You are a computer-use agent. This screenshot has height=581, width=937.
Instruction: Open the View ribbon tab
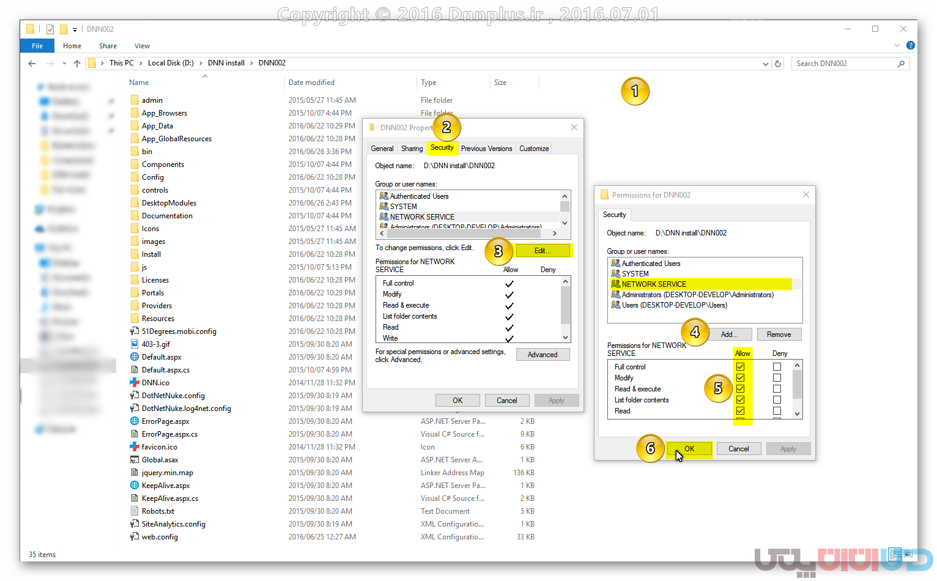tap(142, 46)
